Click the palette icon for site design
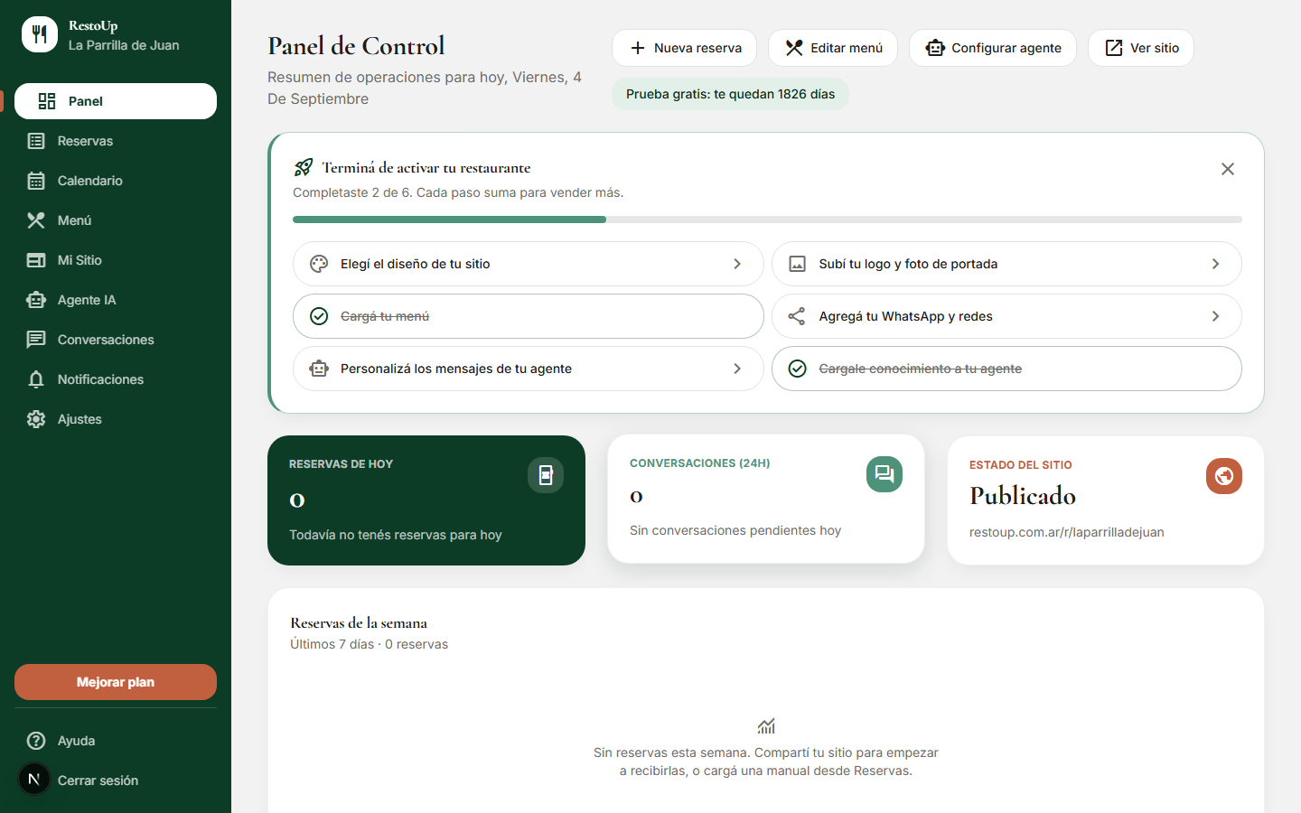1301x813 pixels. [319, 264]
